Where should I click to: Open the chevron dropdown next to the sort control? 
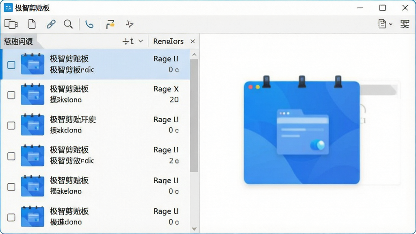[x=141, y=41]
